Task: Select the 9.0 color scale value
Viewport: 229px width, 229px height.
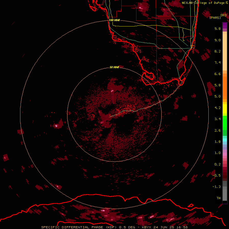Action: pos(218,40)
